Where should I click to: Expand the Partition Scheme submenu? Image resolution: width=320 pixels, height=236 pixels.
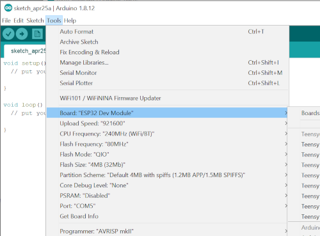(x=167, y=175)
